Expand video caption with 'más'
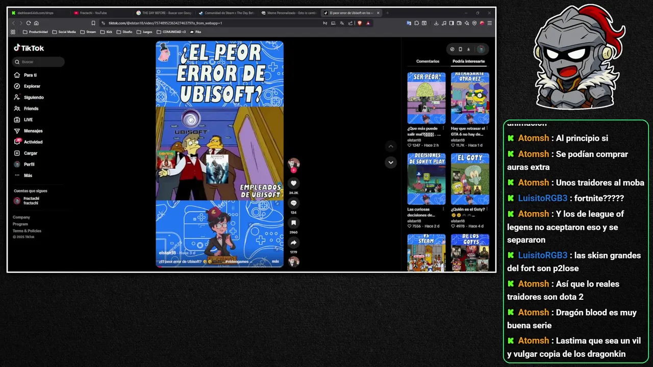The height and width of the screenshot is (367, 653). [275, 261]
